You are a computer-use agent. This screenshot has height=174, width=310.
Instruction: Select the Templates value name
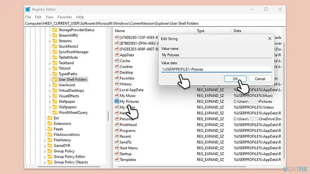128,159
